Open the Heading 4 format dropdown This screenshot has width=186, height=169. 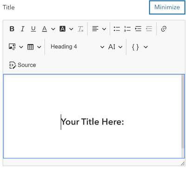[77, 47]
